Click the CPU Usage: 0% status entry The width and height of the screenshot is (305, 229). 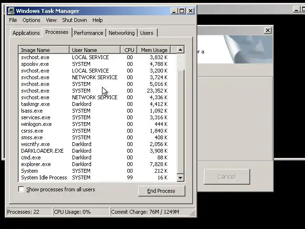[81, 212]
